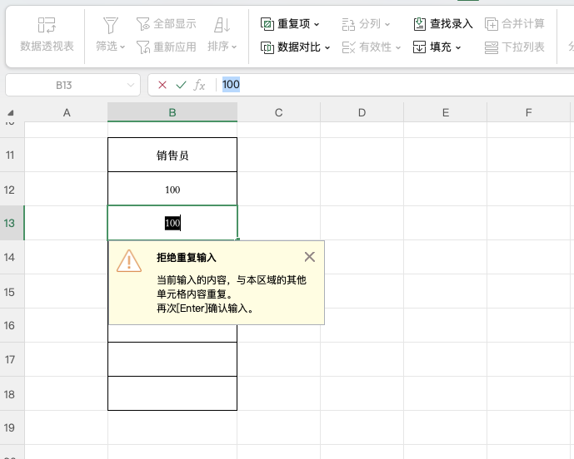Click the 再次[Enter]确认输入 message line
This screenshot has width=574, height=459.
click(x=205, y=308)
